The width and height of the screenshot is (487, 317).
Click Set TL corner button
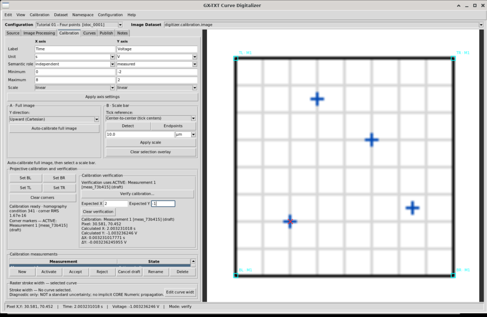coord(26,188)
